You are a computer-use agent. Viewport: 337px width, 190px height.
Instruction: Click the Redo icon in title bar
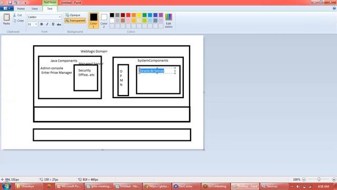[x=21, y=3]
